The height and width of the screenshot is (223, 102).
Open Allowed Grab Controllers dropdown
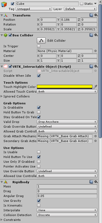(67, 131)
